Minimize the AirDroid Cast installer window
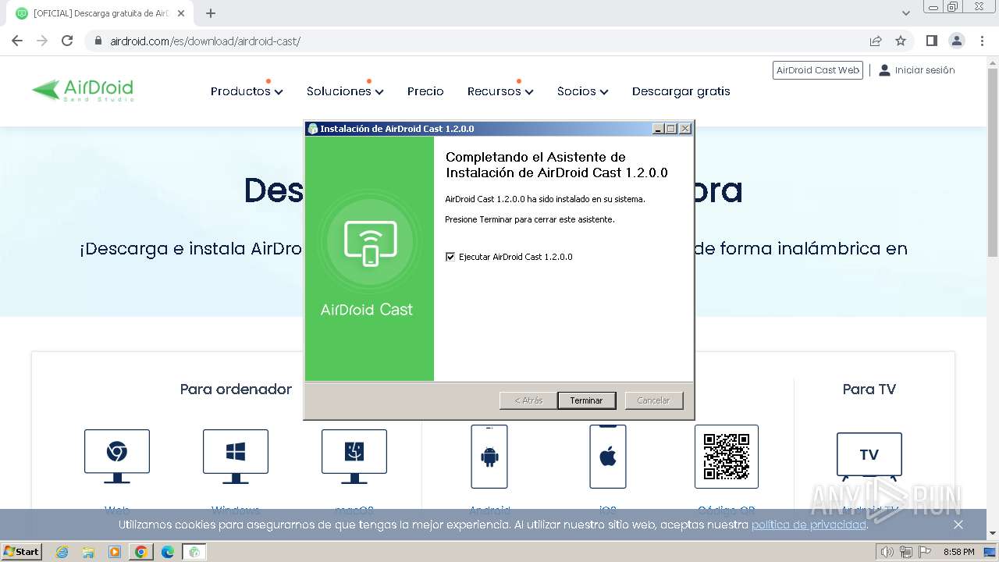This screenshot has height=562, width=999. (658, 129)
